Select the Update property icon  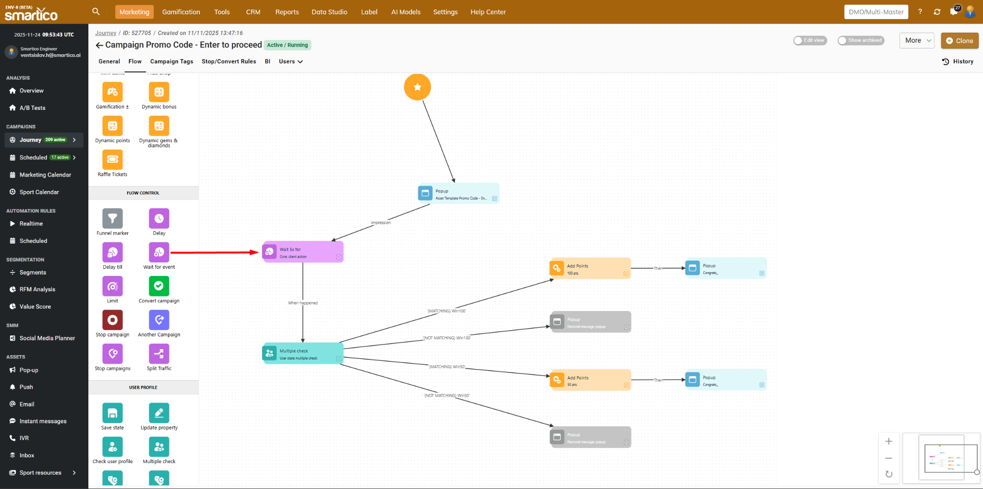click(159, 413)
